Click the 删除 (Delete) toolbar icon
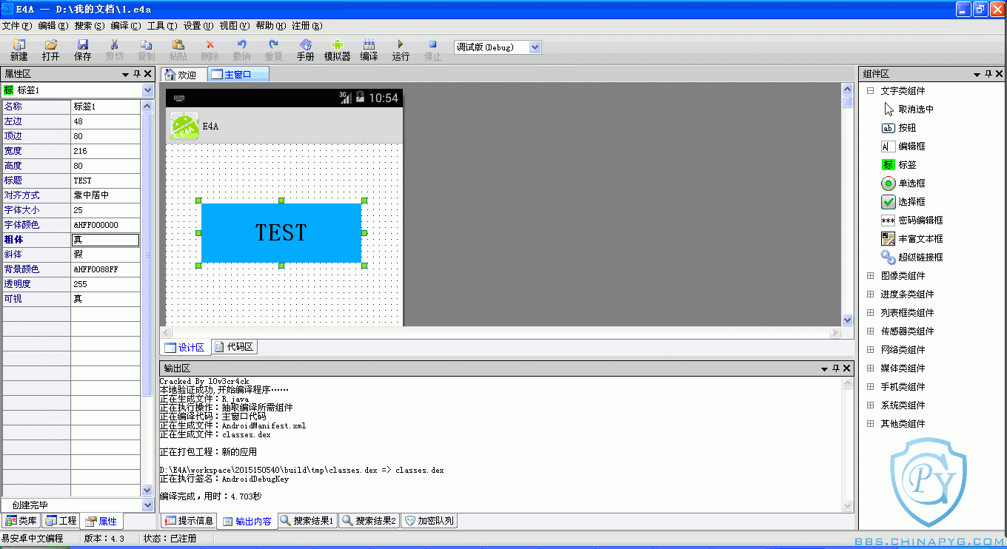This screenshot has width=1007, height=549. point(210,50)
